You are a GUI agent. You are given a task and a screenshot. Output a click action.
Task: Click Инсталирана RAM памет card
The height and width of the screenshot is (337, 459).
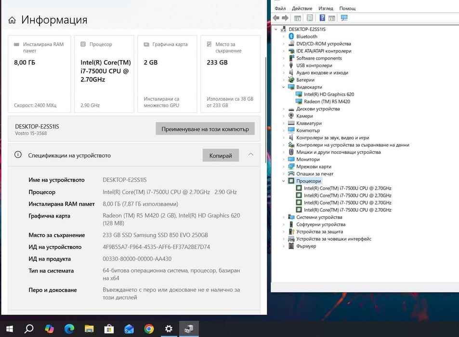tap(39, 74)
